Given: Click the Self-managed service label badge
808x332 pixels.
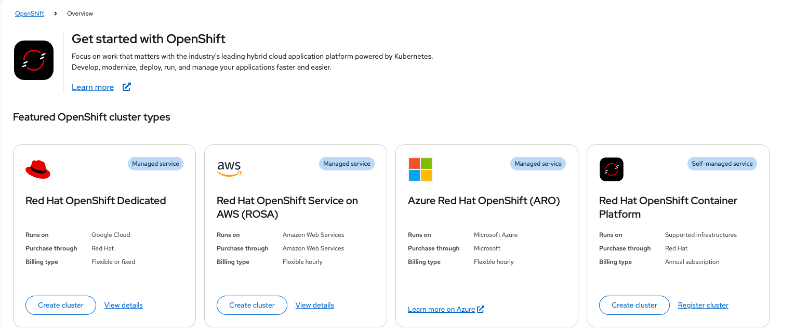Looking at the screenshot, I should click(x=722, y=164).
